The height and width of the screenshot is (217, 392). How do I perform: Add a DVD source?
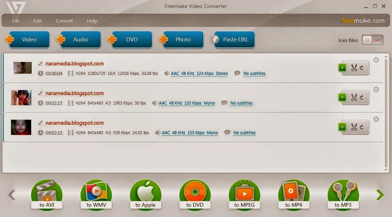(x=130, y=40)
